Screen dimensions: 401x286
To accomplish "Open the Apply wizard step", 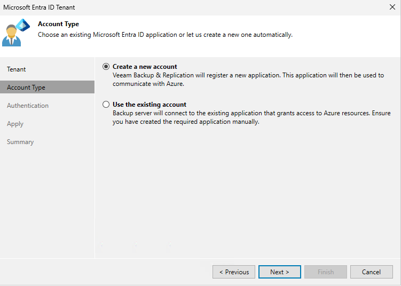I will pos(15,124).
